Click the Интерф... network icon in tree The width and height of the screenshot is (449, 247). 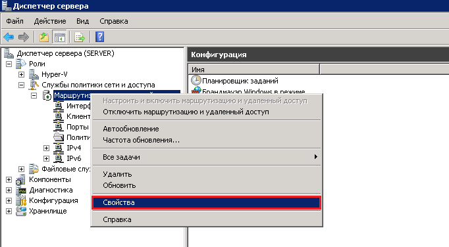(x=59, y=106)
